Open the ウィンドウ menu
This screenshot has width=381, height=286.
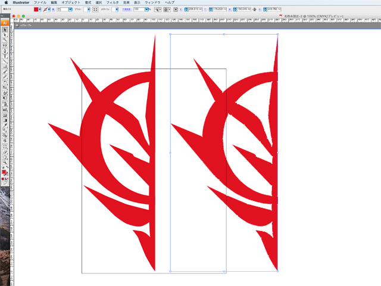click(x=152, y=2)
